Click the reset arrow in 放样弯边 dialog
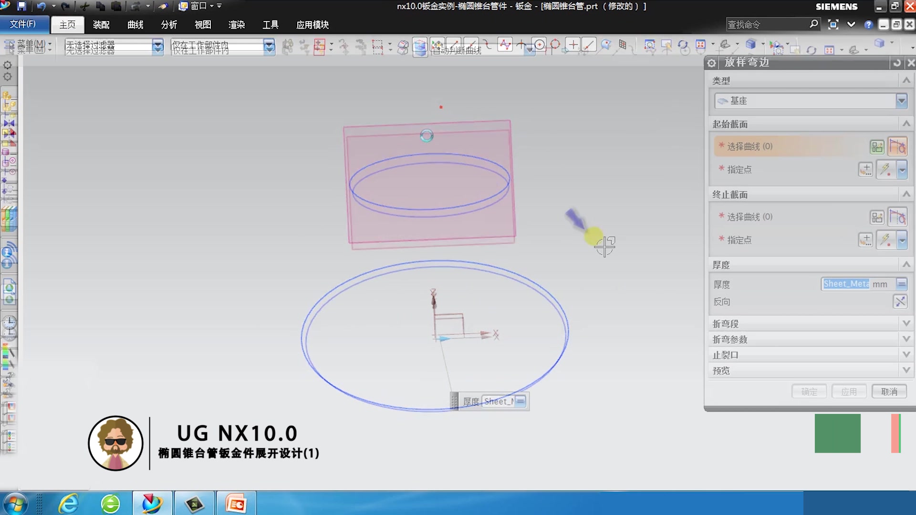The image size is (916, 515). click(x=897, y=63)
